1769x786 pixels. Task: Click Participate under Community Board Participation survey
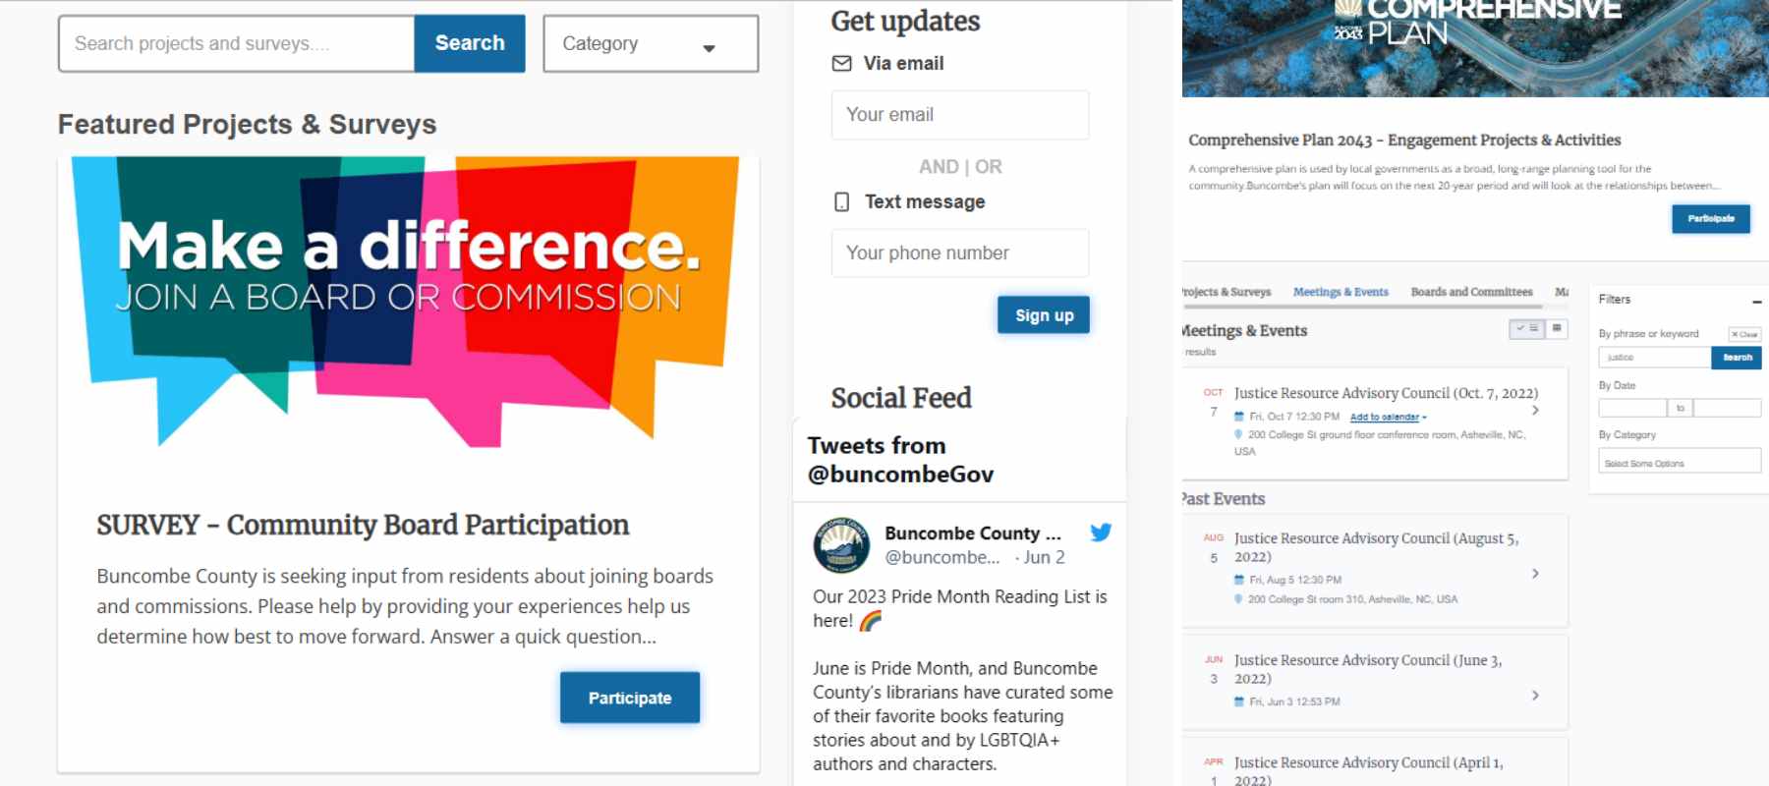coord(630,698)
